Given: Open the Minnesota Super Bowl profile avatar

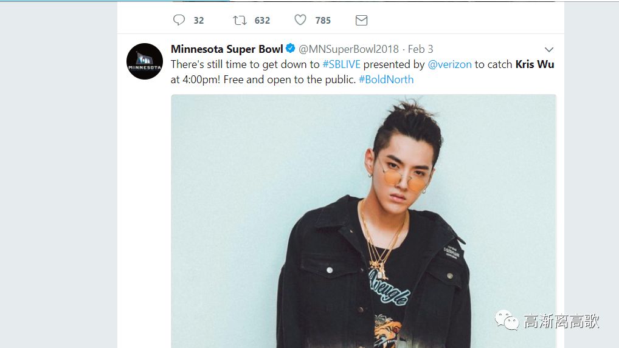Looking at the screenshot, I should pos(145,61).
